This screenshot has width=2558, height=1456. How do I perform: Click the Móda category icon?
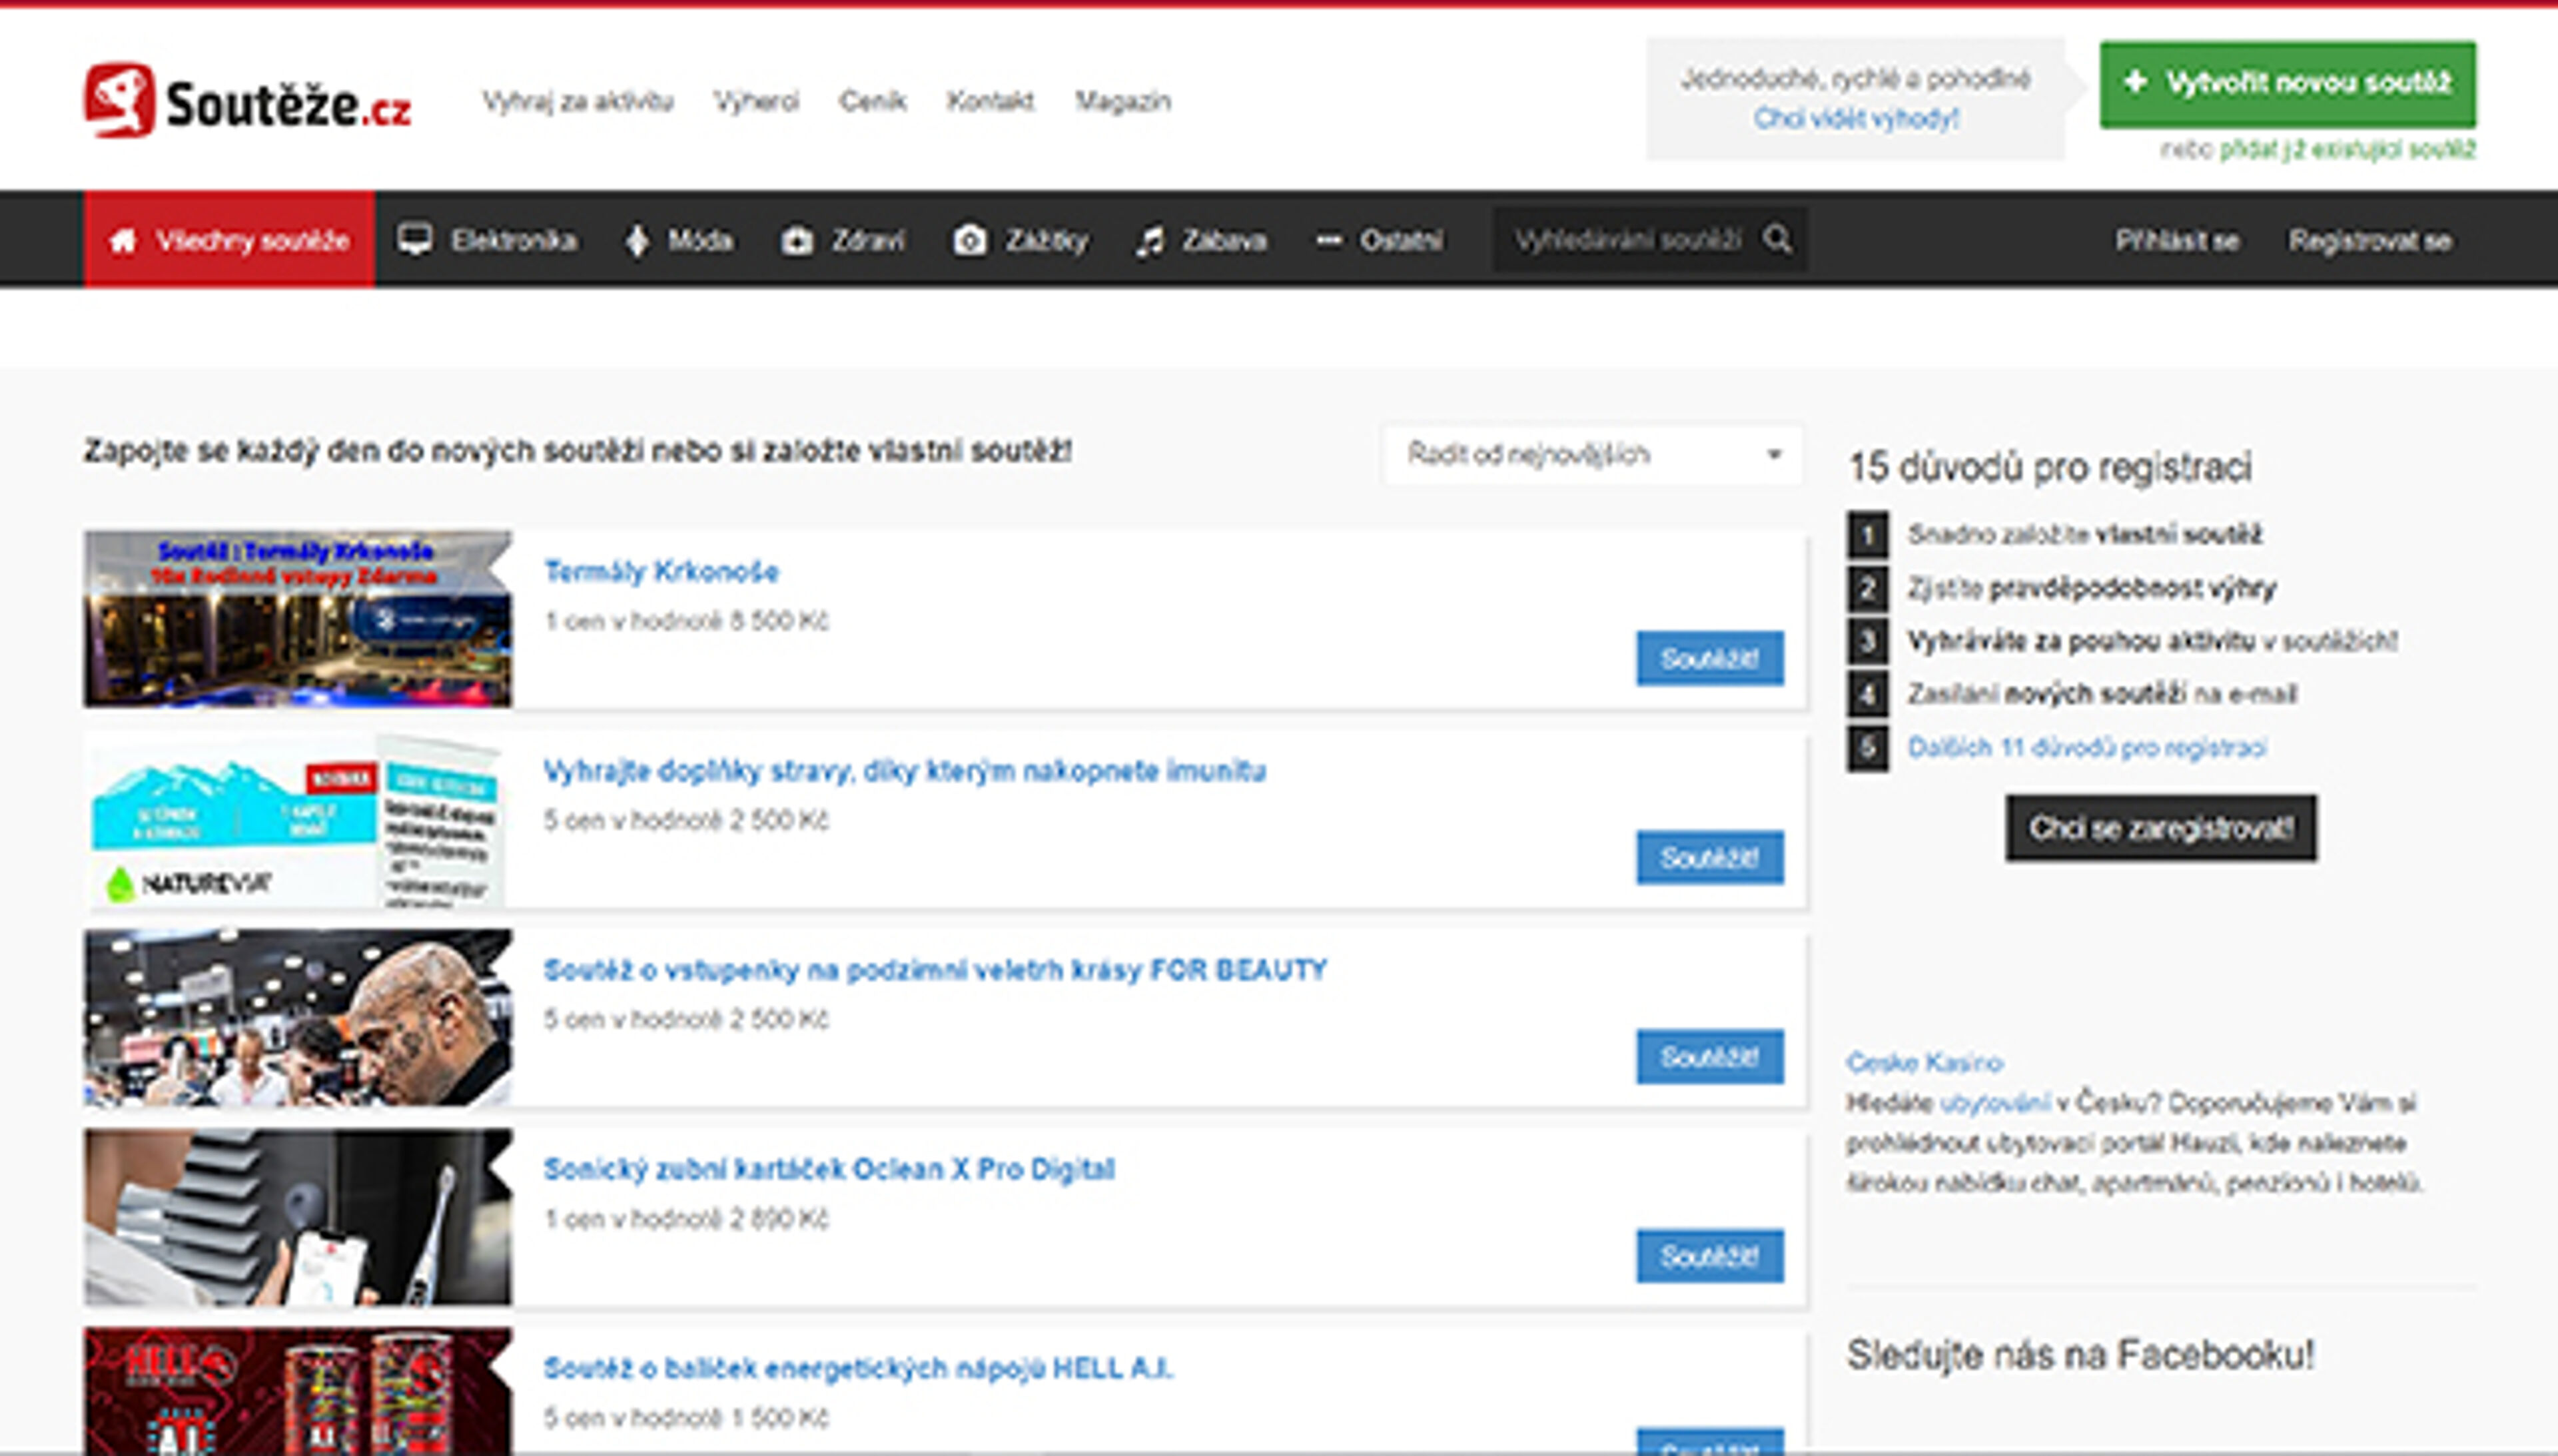pyautogui.click(x=637, y=241)
